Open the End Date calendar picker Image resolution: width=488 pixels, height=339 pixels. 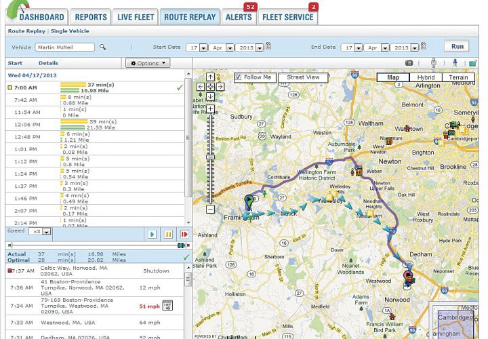pyautogui.click(x=423, y=46)
